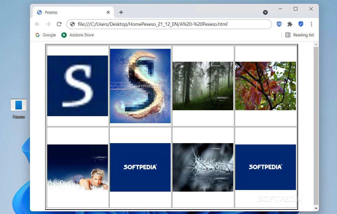
Task: Close the Pexeso tab
Action: pyautogui.click(x=108, y=12)
